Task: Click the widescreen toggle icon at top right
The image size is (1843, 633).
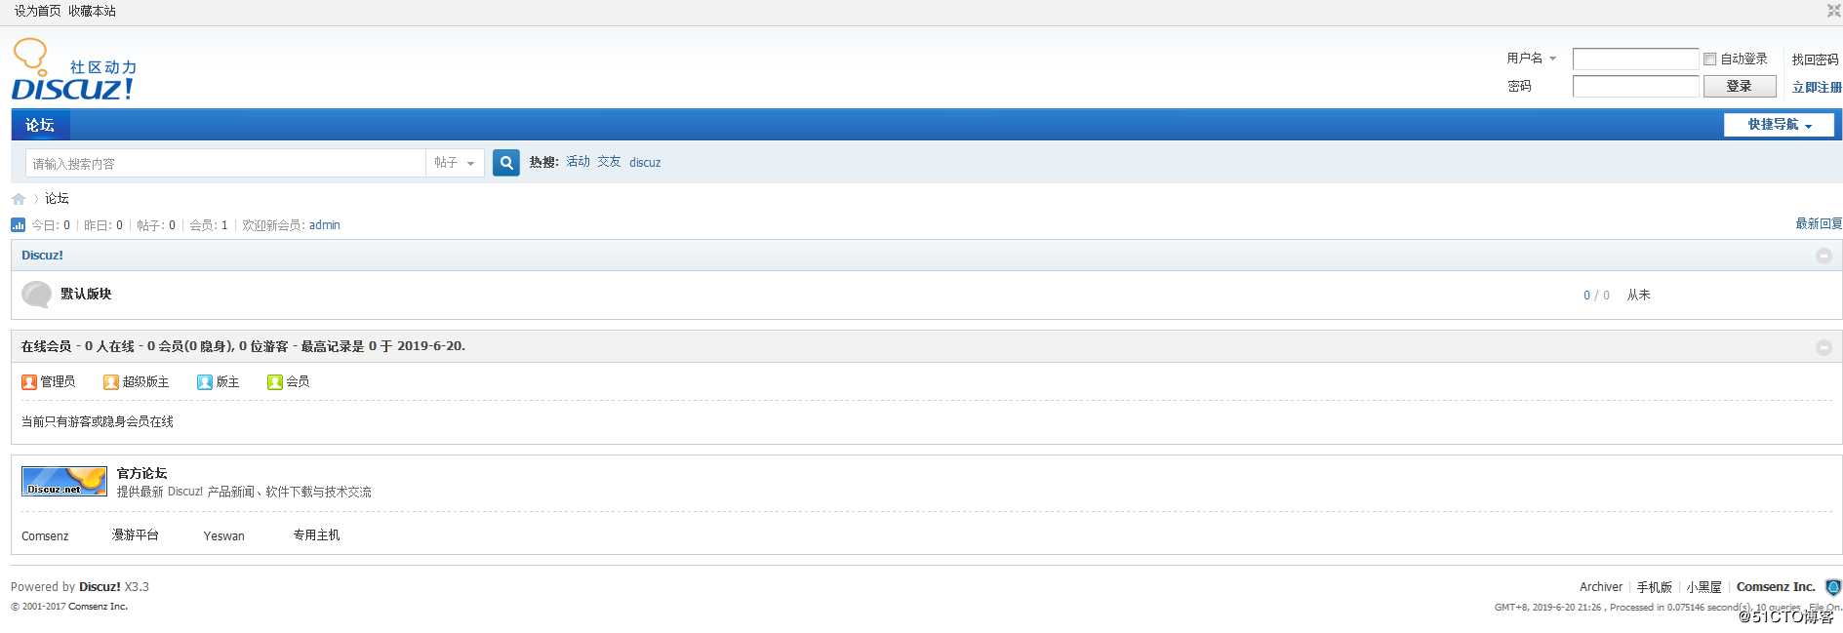Action: pyautogui.click(x=1834, y=11)
